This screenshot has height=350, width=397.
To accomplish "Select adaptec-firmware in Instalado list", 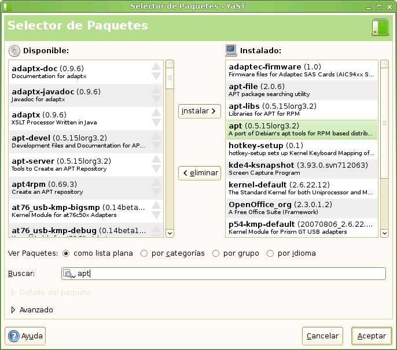I will [302, 71].
